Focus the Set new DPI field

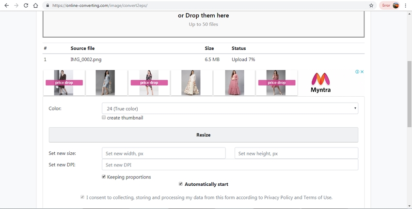point(230,165)
